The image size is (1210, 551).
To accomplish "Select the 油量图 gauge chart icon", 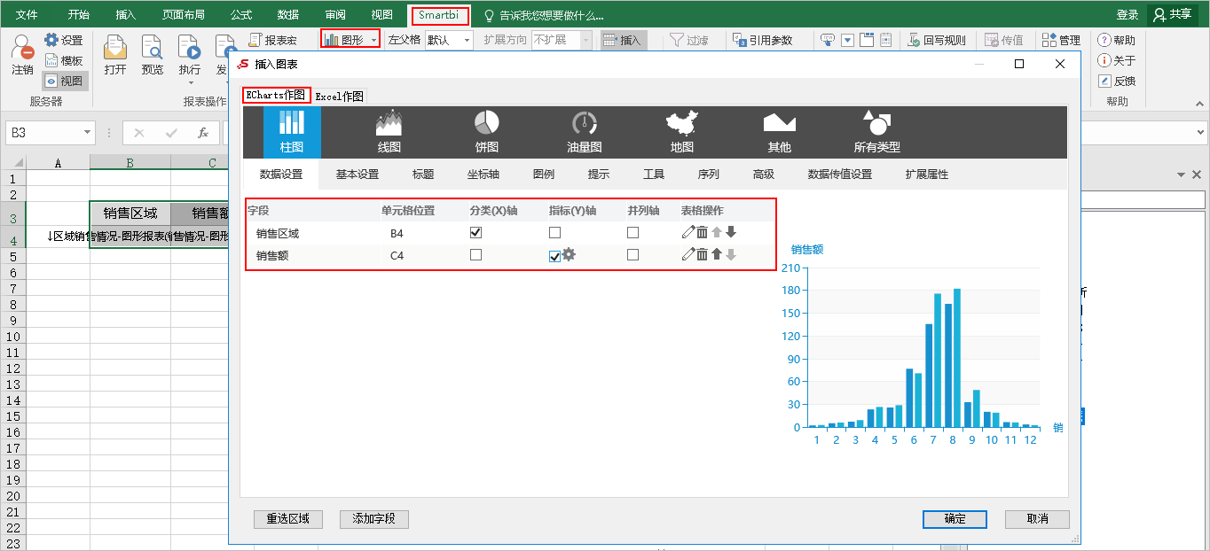I will pyautogui.click(x=584, y=131).
